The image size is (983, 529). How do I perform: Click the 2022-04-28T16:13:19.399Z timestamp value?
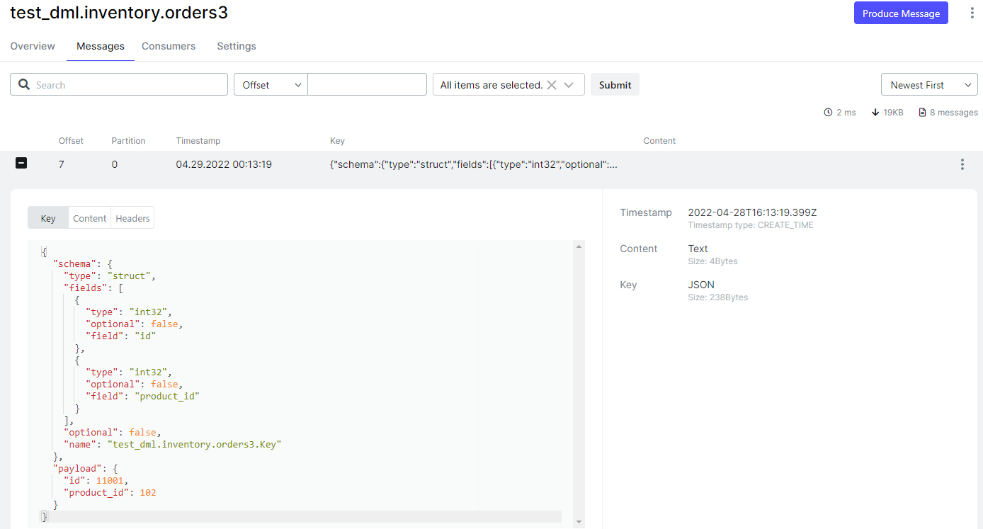coord(752,212)
